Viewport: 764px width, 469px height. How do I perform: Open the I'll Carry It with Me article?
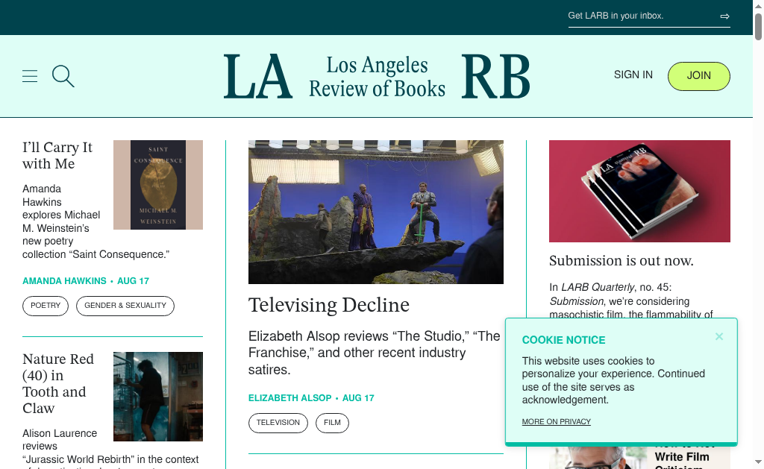[57, 155]
